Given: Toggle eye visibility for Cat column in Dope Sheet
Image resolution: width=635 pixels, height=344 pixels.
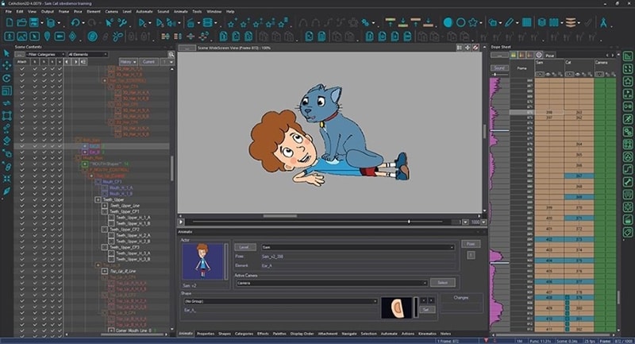Looking at the screenshot, I should [x=578, y=74].
